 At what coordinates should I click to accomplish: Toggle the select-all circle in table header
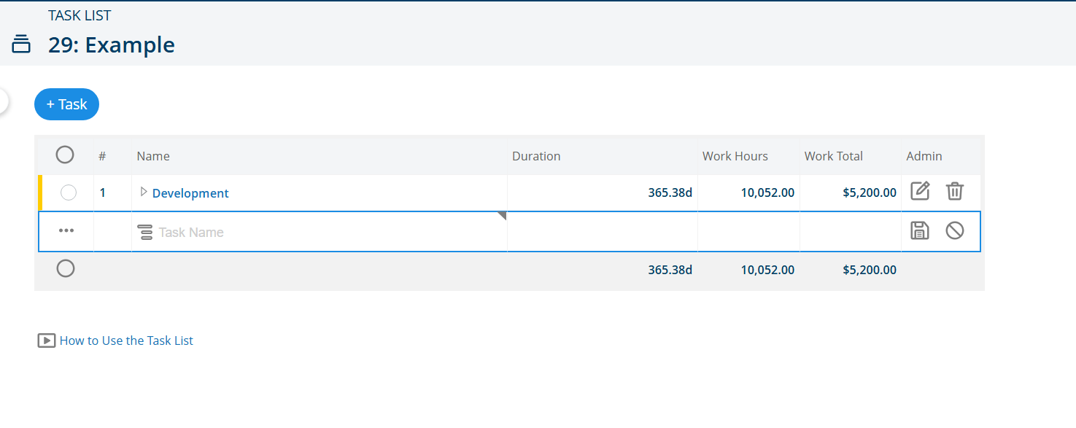tap(65, 155)
